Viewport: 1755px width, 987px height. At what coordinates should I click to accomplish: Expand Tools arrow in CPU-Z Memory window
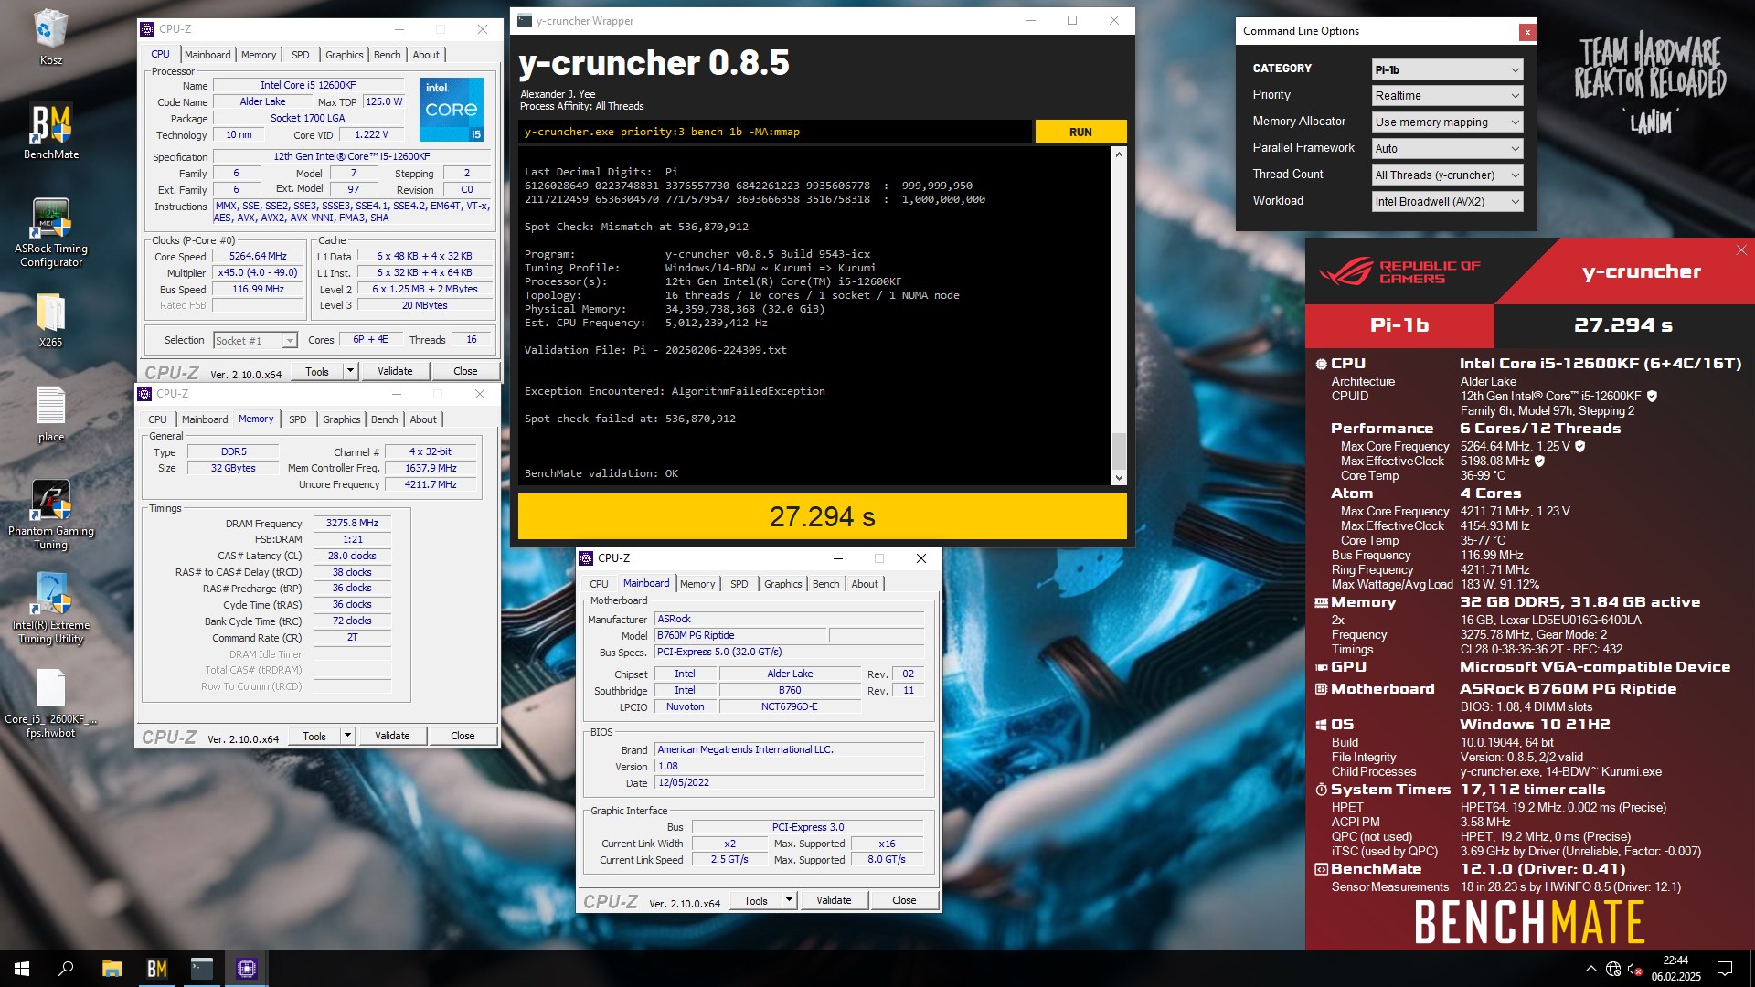346,736
